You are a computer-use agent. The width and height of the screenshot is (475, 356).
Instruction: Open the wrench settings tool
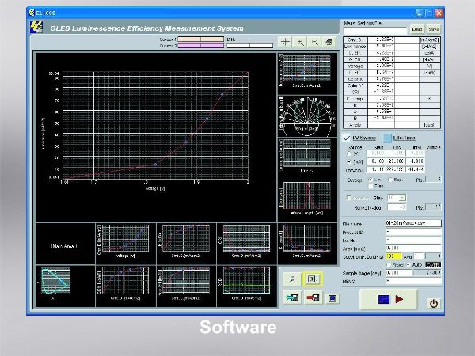[x=292, y=279]
